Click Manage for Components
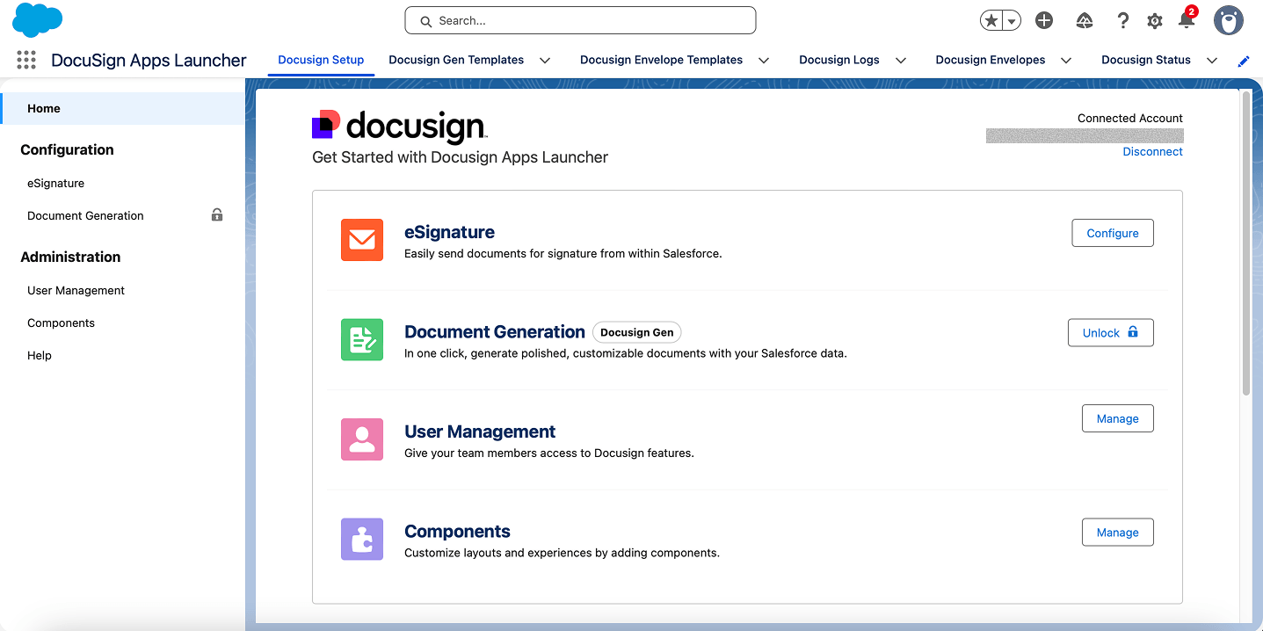This screenshot has width=1263, height=631. coord(1117,532)
